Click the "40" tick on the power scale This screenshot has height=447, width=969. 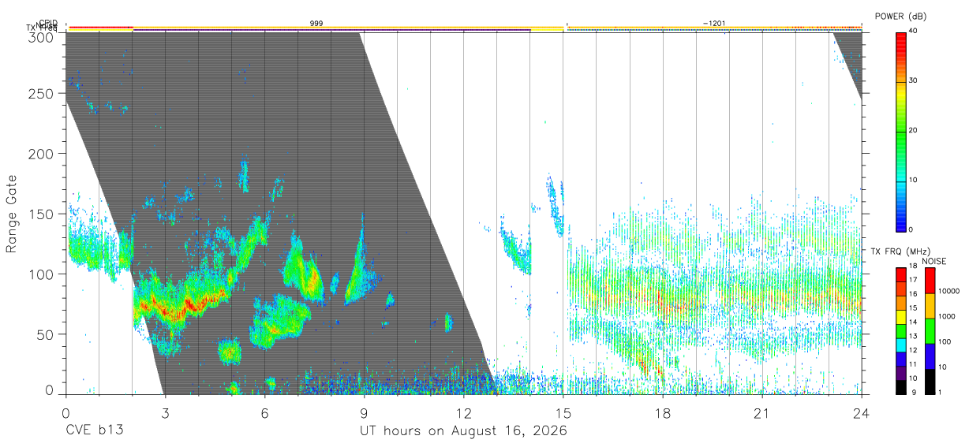915,31
